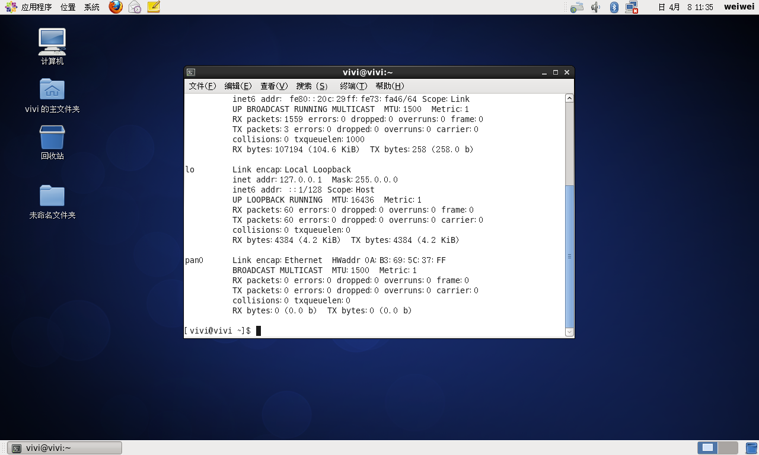Click the fe80::20c:29ff:fe73:fa46/64 address

pyautogui.click(x=353, y=99)
